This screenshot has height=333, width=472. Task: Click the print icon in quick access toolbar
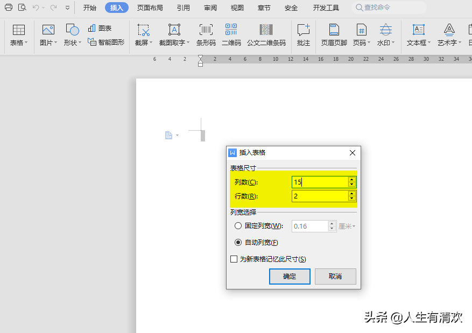tap(9, 7)
